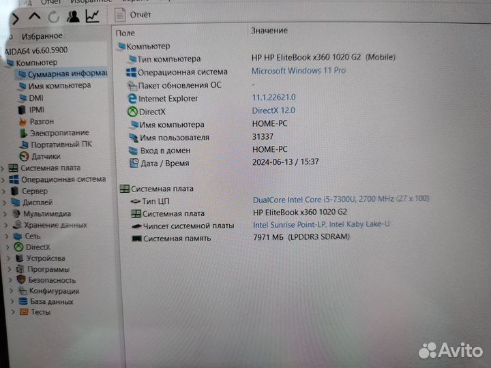
Task: Click the Программы icon in tree
Action: click(x=20, y=269)
